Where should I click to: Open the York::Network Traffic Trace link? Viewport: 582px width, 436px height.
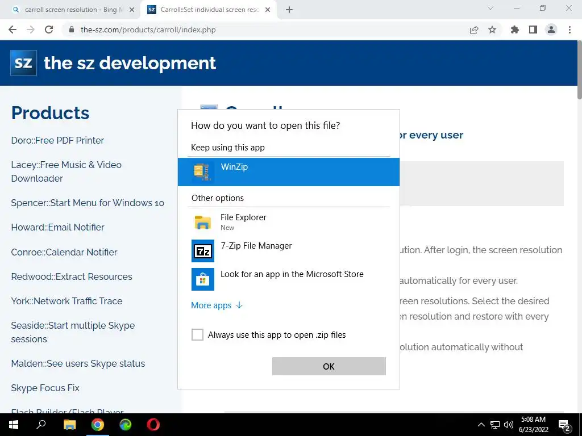pyautogui.click(x=67, y=301)
